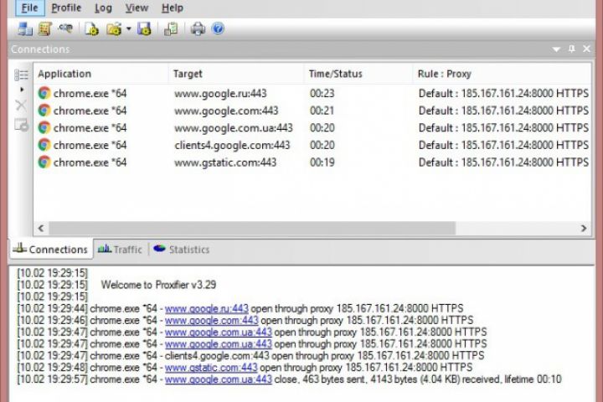
Task: Click Chrome icon on www.google.com.ua row
Action: pyautogui.click(x=44, y=127)
